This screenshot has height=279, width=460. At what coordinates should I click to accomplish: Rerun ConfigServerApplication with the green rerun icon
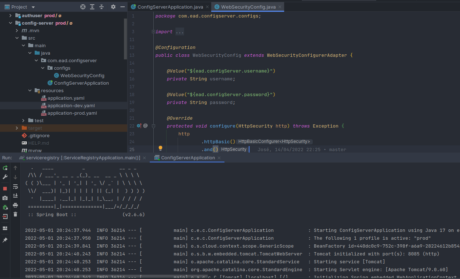[x=5, y=168]
